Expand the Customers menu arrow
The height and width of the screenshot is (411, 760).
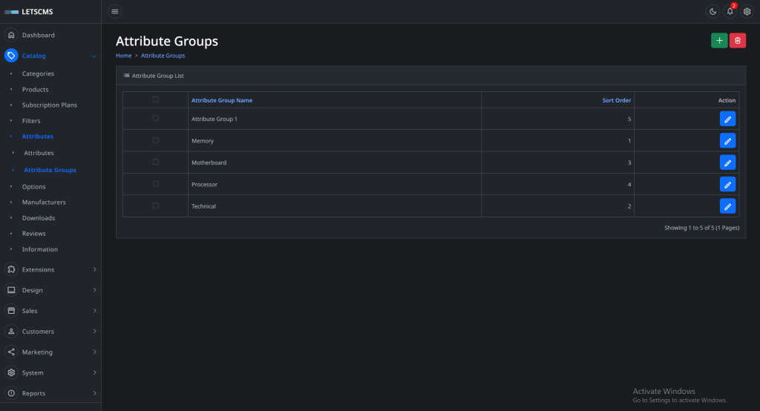click(94, 332)
